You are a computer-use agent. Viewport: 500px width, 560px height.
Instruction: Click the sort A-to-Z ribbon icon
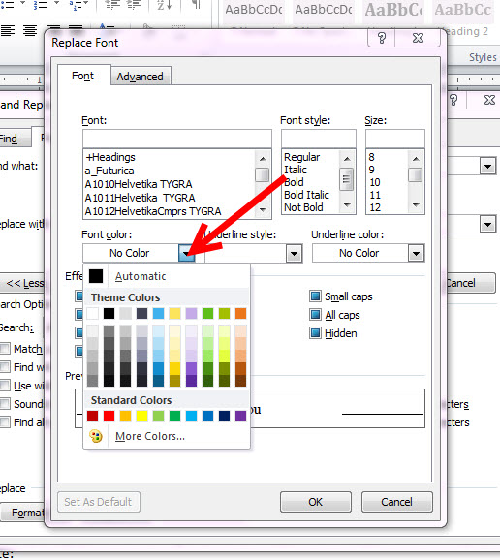165,5
